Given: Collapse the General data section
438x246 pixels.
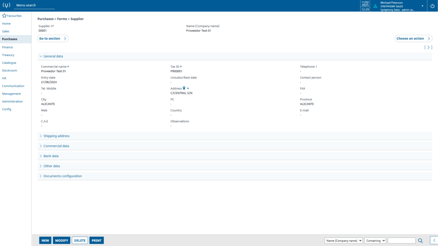Looking at the screenshot, I should (41, 56).
